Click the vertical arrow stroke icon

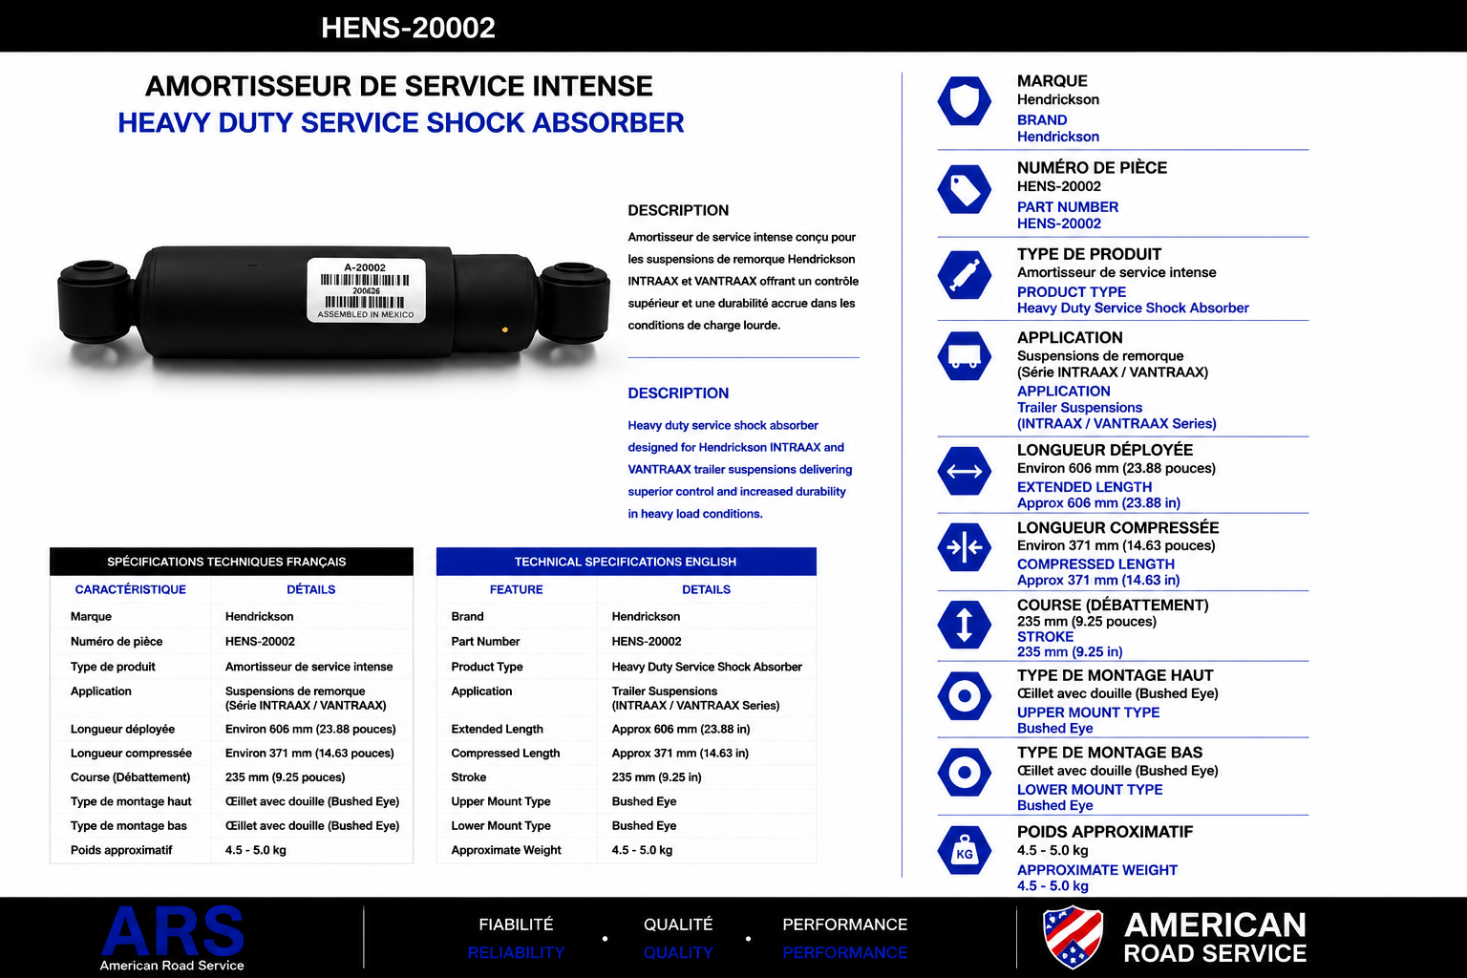click(x=965, y=625)
